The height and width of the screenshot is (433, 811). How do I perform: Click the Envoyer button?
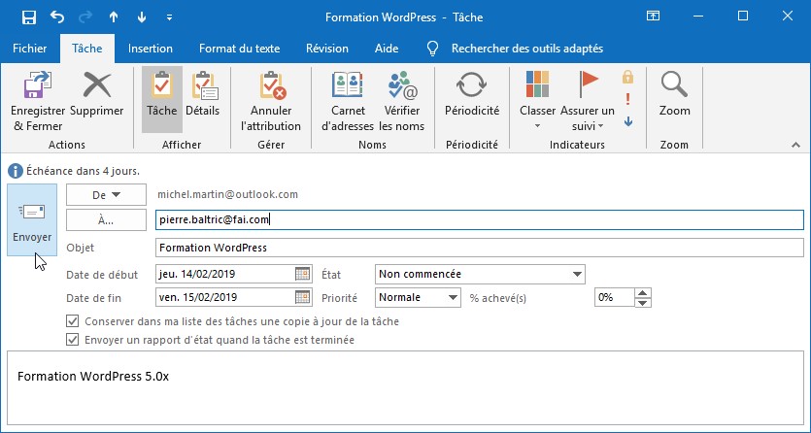(x=32, y=220)
